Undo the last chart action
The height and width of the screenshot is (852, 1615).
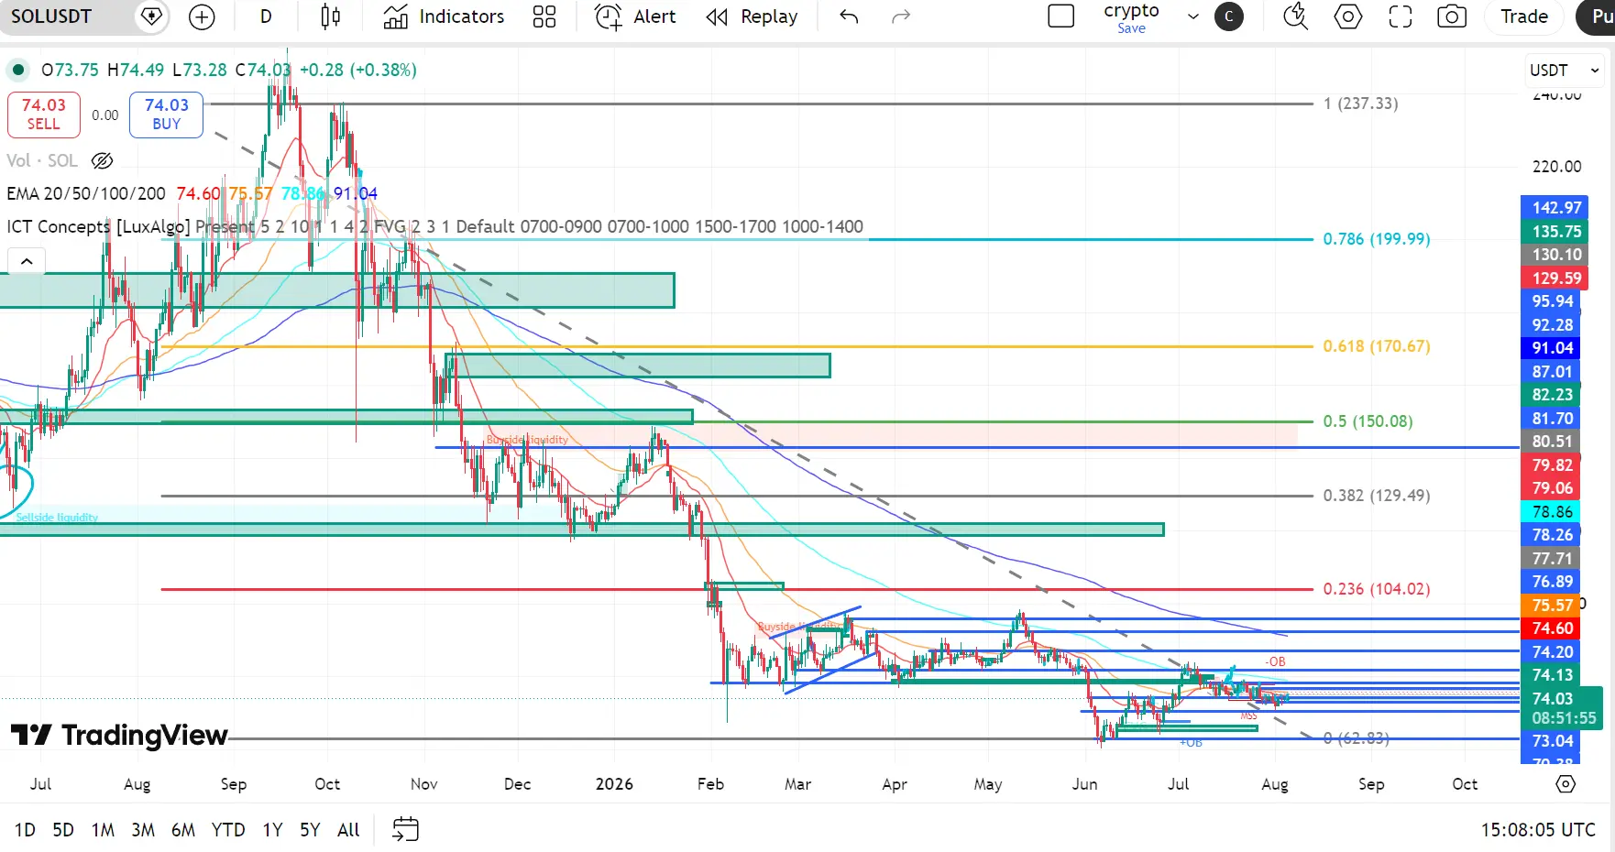click(x=849, y=16)
